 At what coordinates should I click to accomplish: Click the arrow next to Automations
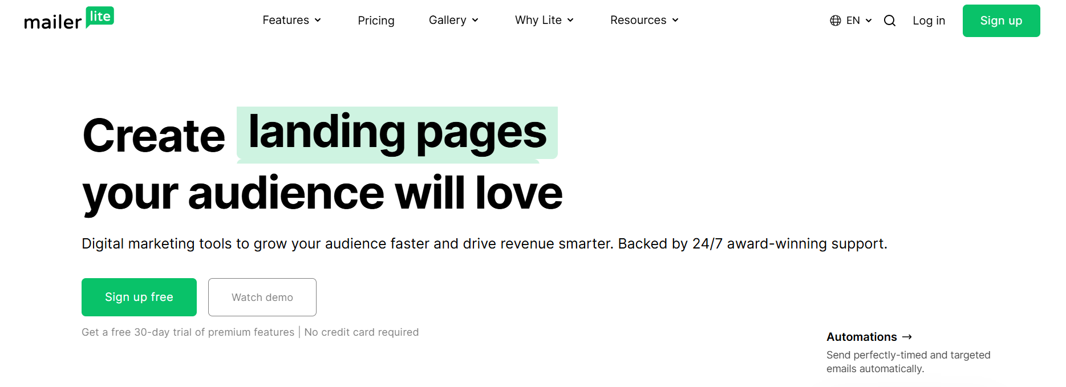coord(907,337)
